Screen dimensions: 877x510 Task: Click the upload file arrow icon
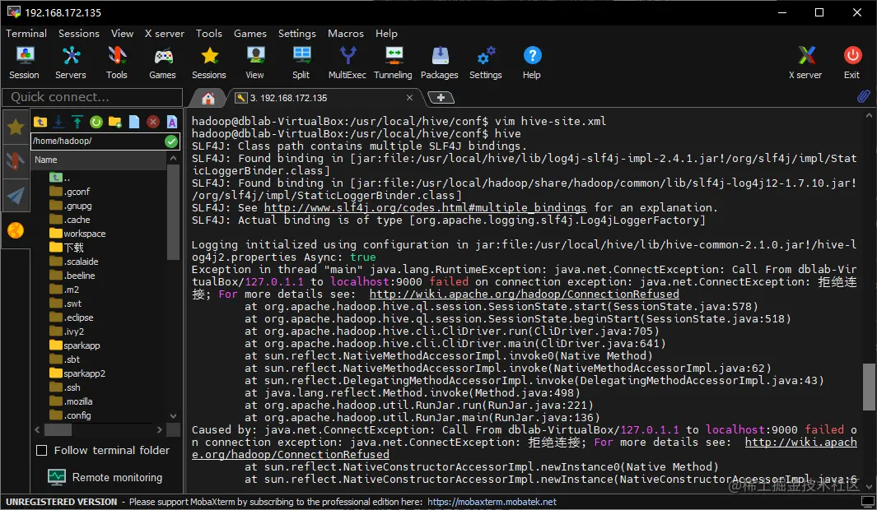tap(77, 122)
